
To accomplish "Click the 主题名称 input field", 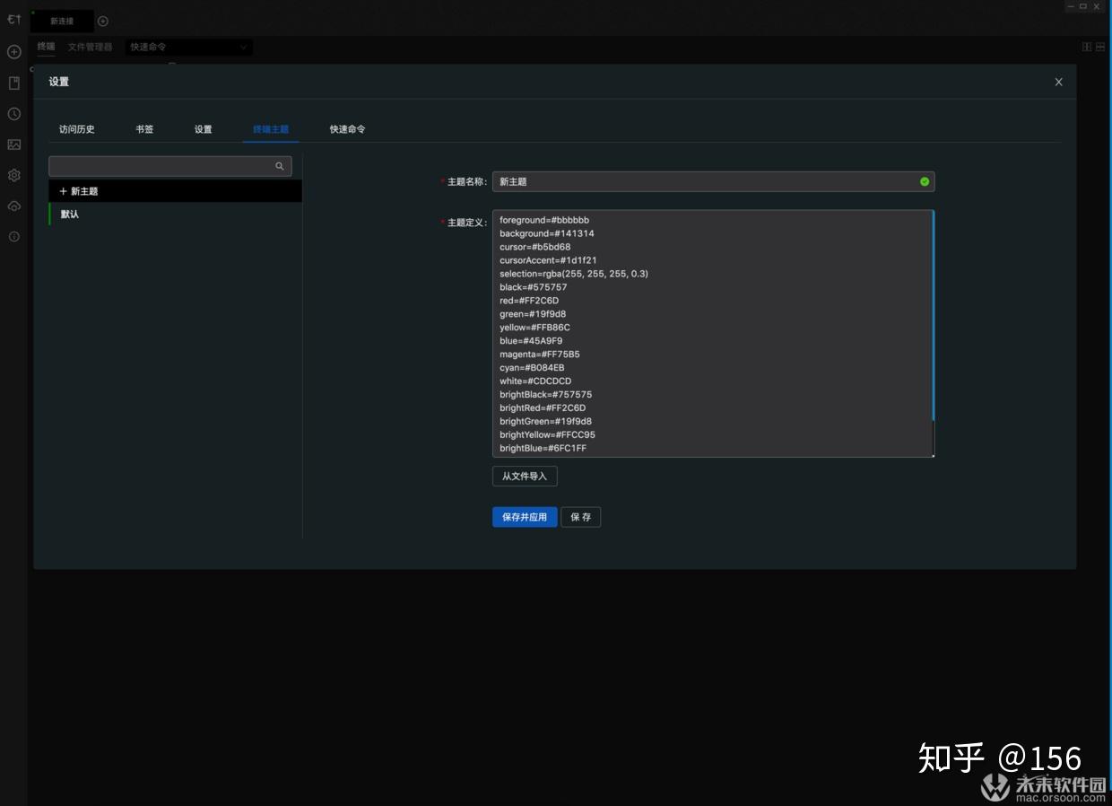I will [713, 181].
